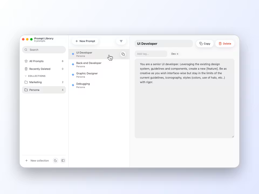Create a New Prompt

pyautogui.click(x=85, y=41)
